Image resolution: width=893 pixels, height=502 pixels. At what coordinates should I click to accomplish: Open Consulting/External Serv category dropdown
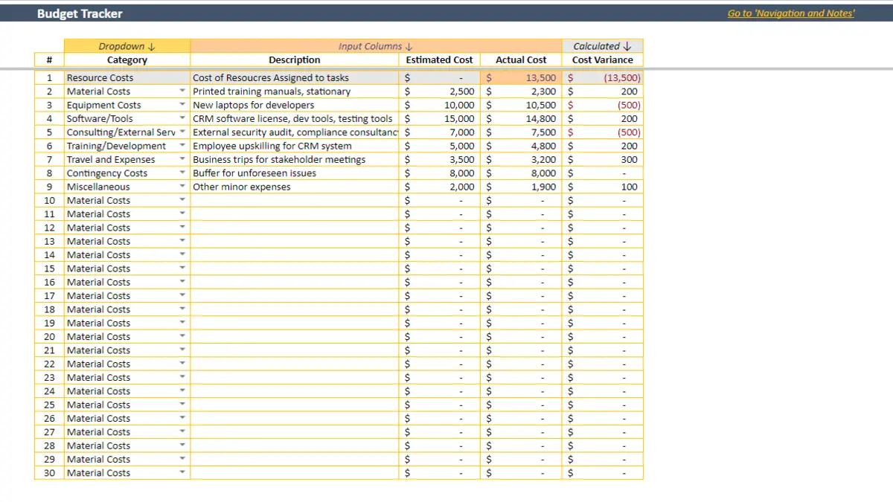(x=182, y=132)
